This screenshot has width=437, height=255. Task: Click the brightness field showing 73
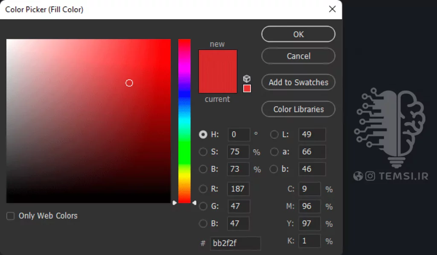click(x=239, y=169)
